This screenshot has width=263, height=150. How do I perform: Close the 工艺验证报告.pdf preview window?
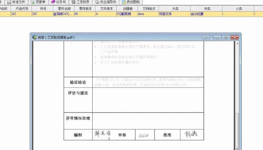tap(235, 37)
